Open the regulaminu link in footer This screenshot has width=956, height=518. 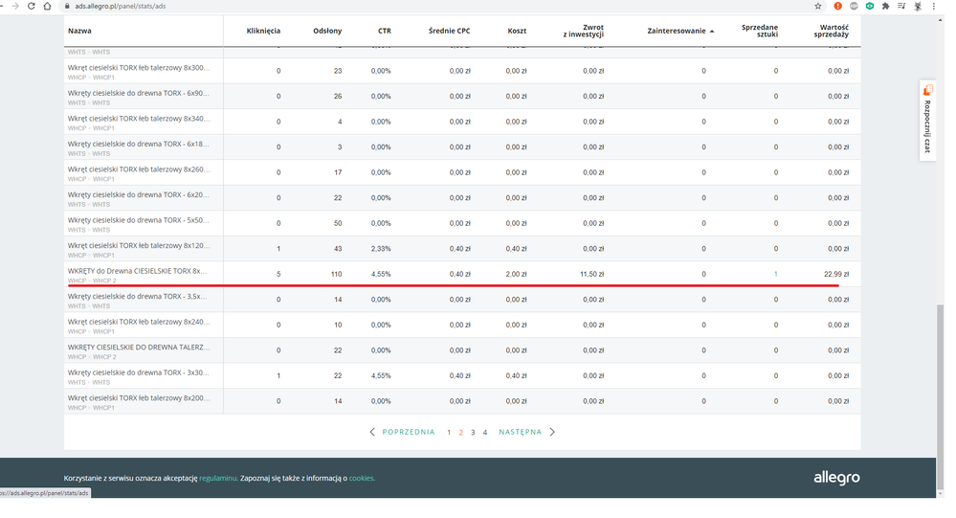click(x=217, y=478)
